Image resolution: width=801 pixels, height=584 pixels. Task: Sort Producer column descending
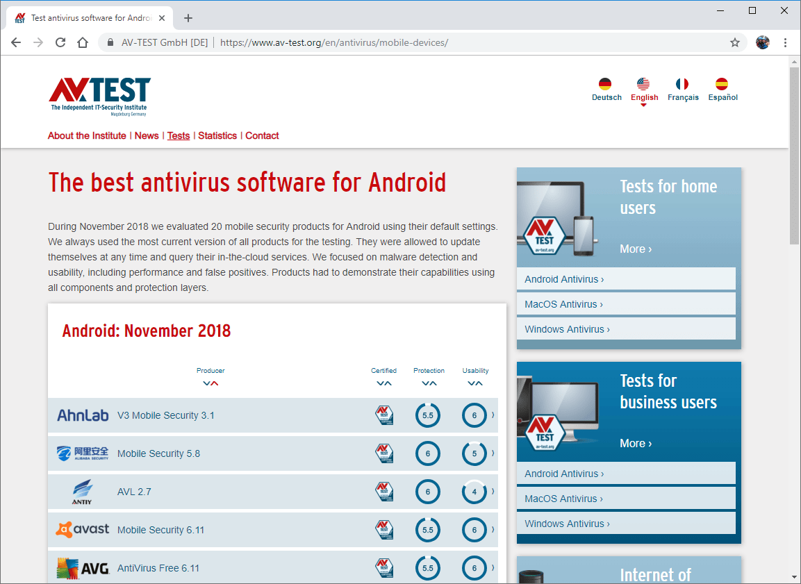click(x=206, y=383)
